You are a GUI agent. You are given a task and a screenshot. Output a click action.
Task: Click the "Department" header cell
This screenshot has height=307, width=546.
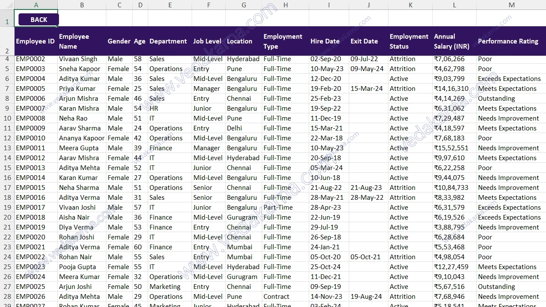[170, 41]
